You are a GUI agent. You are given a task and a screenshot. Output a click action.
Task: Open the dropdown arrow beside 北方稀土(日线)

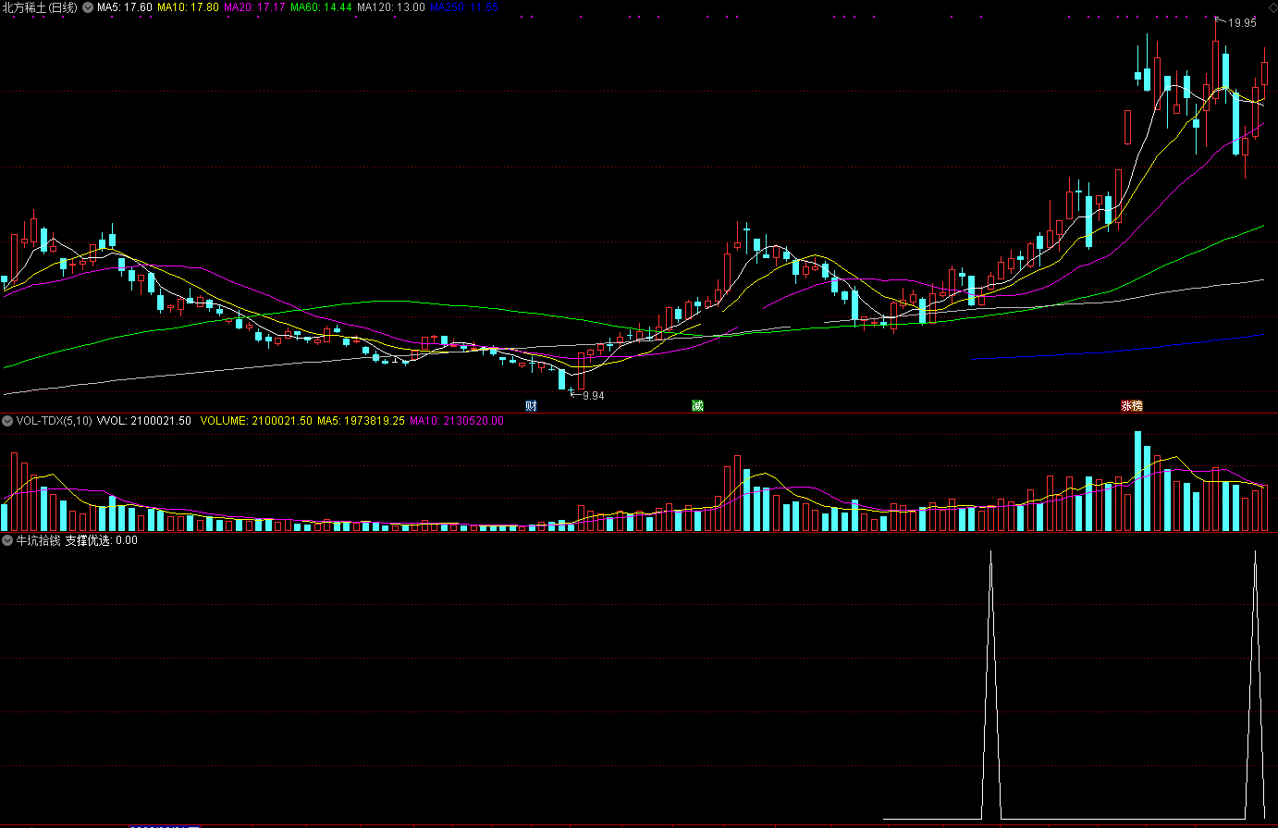click(x=87, y=7)
